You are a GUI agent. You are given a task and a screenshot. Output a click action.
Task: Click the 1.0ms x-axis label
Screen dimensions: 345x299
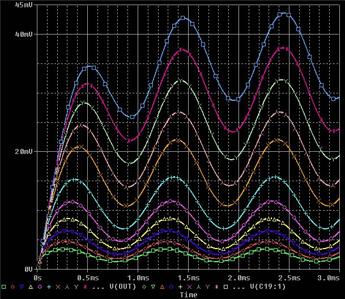[x=138, y=278]
